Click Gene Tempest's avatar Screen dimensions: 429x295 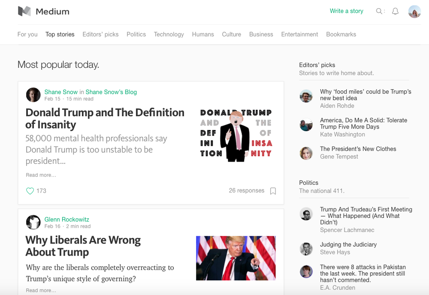click(306, 153)
